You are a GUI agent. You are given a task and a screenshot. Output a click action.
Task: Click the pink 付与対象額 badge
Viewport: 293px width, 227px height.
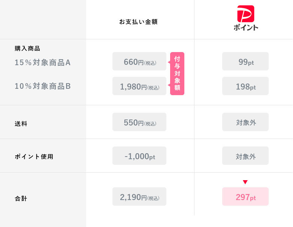tap(177, 73)
